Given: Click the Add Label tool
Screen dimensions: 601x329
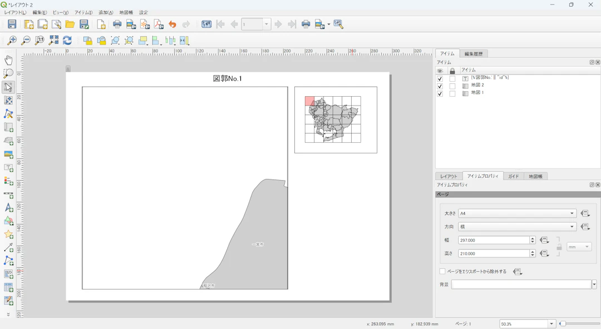Looking at the screenshot, I should pyautogui.click(x=8, y=168).
